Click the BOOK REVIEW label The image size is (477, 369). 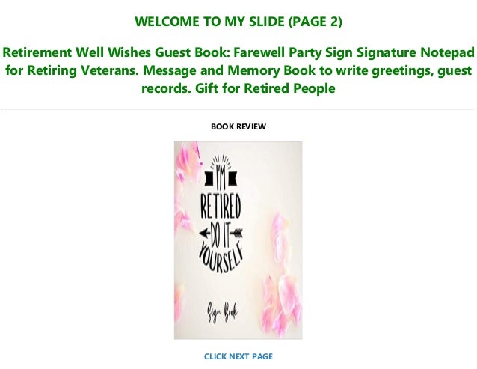[238, 126]
